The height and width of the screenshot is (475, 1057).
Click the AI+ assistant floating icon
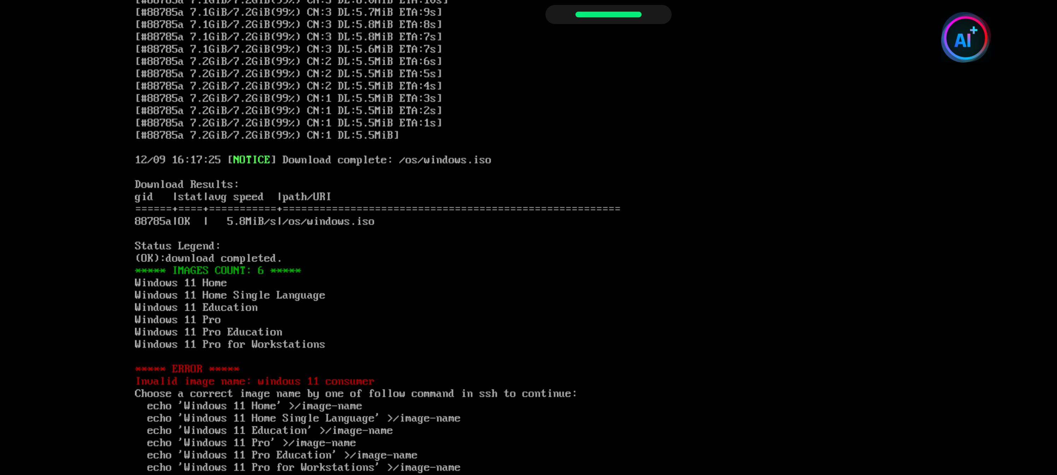[x=965, y=38]
